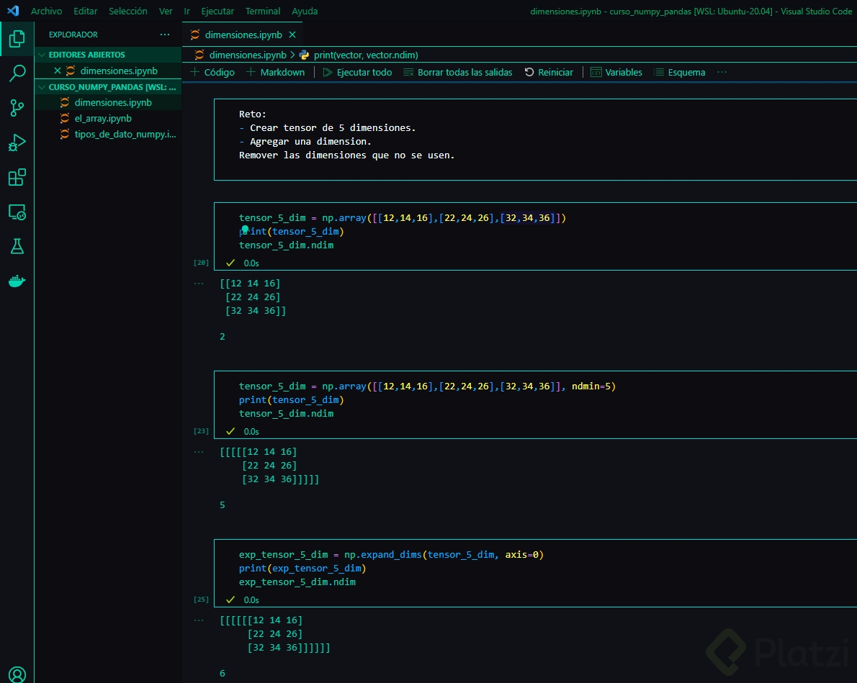Close the dimensiones.ipynb editor tab
Image resolution: width=857 pixels, height=683 pixels.
pos(292,35)
